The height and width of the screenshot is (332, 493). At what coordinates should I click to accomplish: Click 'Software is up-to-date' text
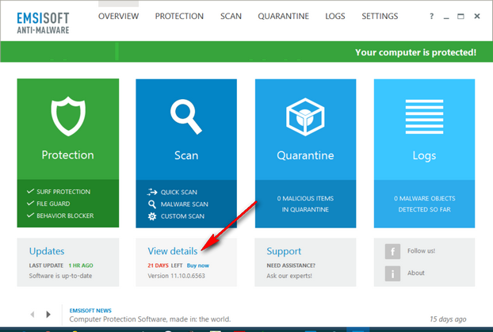point(61,276)
